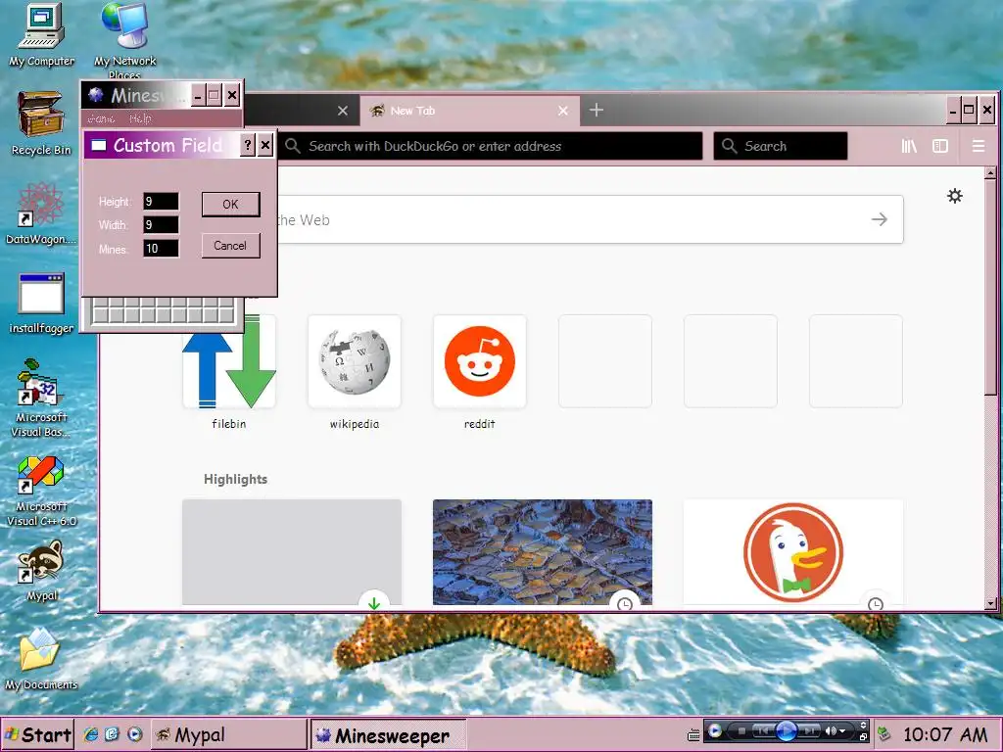Open the Help menu in Minesweeper

pyautogui.click(x=140, y=118)
